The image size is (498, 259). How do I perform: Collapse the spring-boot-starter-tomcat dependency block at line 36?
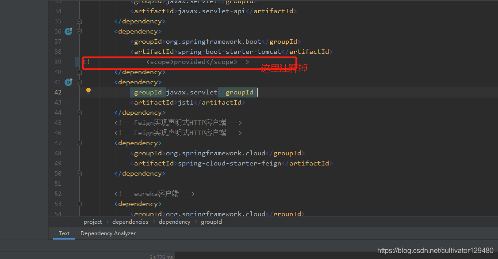click(80, 31)
